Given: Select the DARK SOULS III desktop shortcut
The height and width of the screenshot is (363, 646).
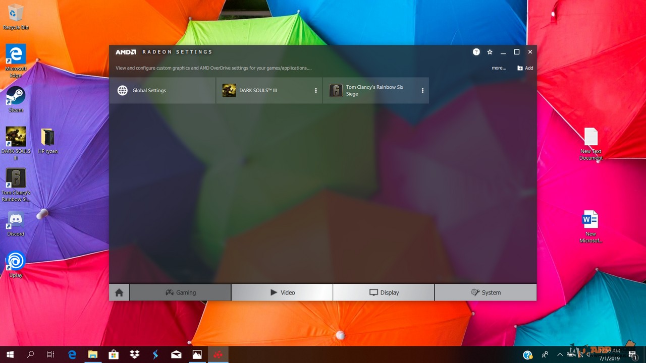Looking at the screenshot, I should pyautogui.click(x=16, y=143).
